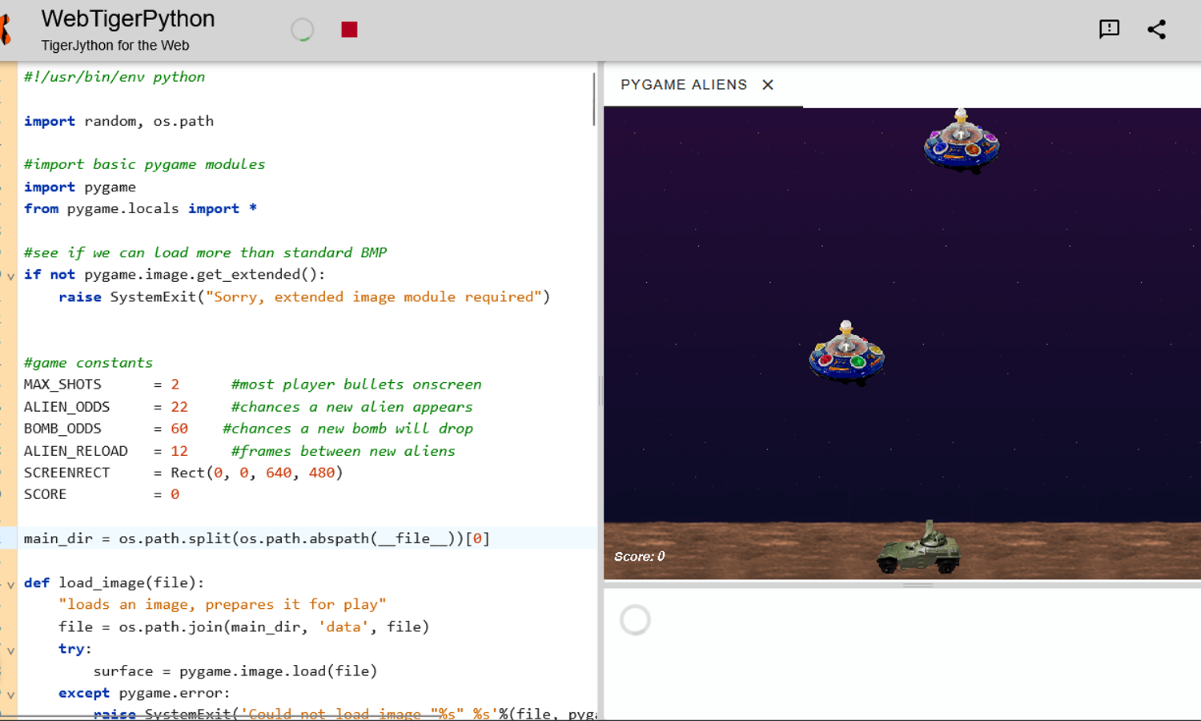The width and height of the screenshot is (1201, 721).
Task: Click the console loading spinner
Action: (635, 620)
